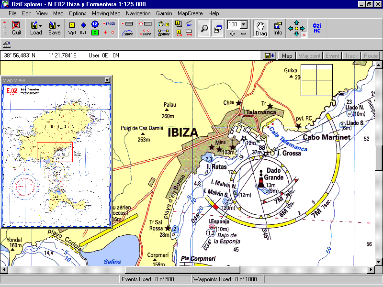The width and height of the screenshot is (383, 287).
Task: Toggle the red circles SHOW button
Action: click(x=146, y=33)
